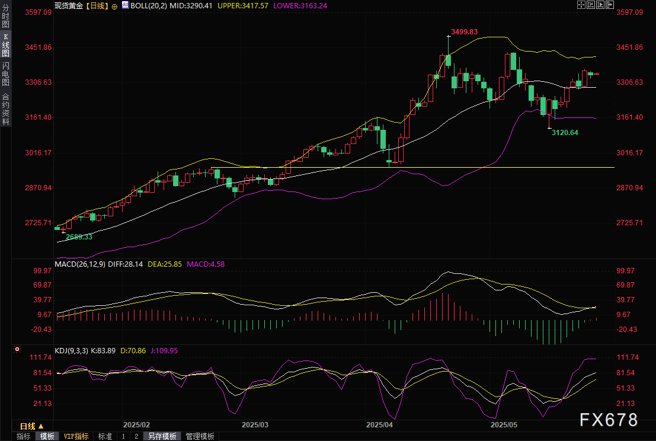Choose the 标准 template option

tap(105, 436)
